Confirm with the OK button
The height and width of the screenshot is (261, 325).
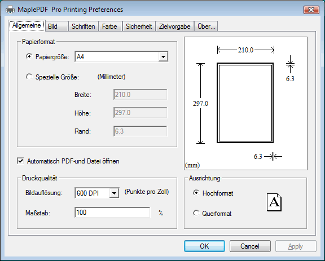tap(204, 246)
